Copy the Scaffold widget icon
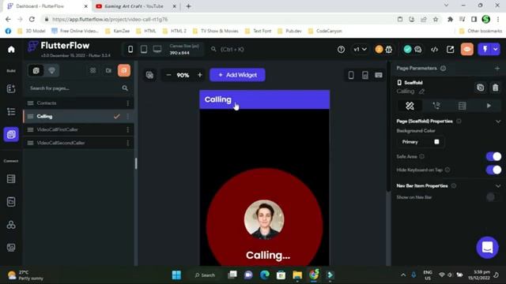The height and width of the screenshot is (284, 506). (x=481, y=88)
